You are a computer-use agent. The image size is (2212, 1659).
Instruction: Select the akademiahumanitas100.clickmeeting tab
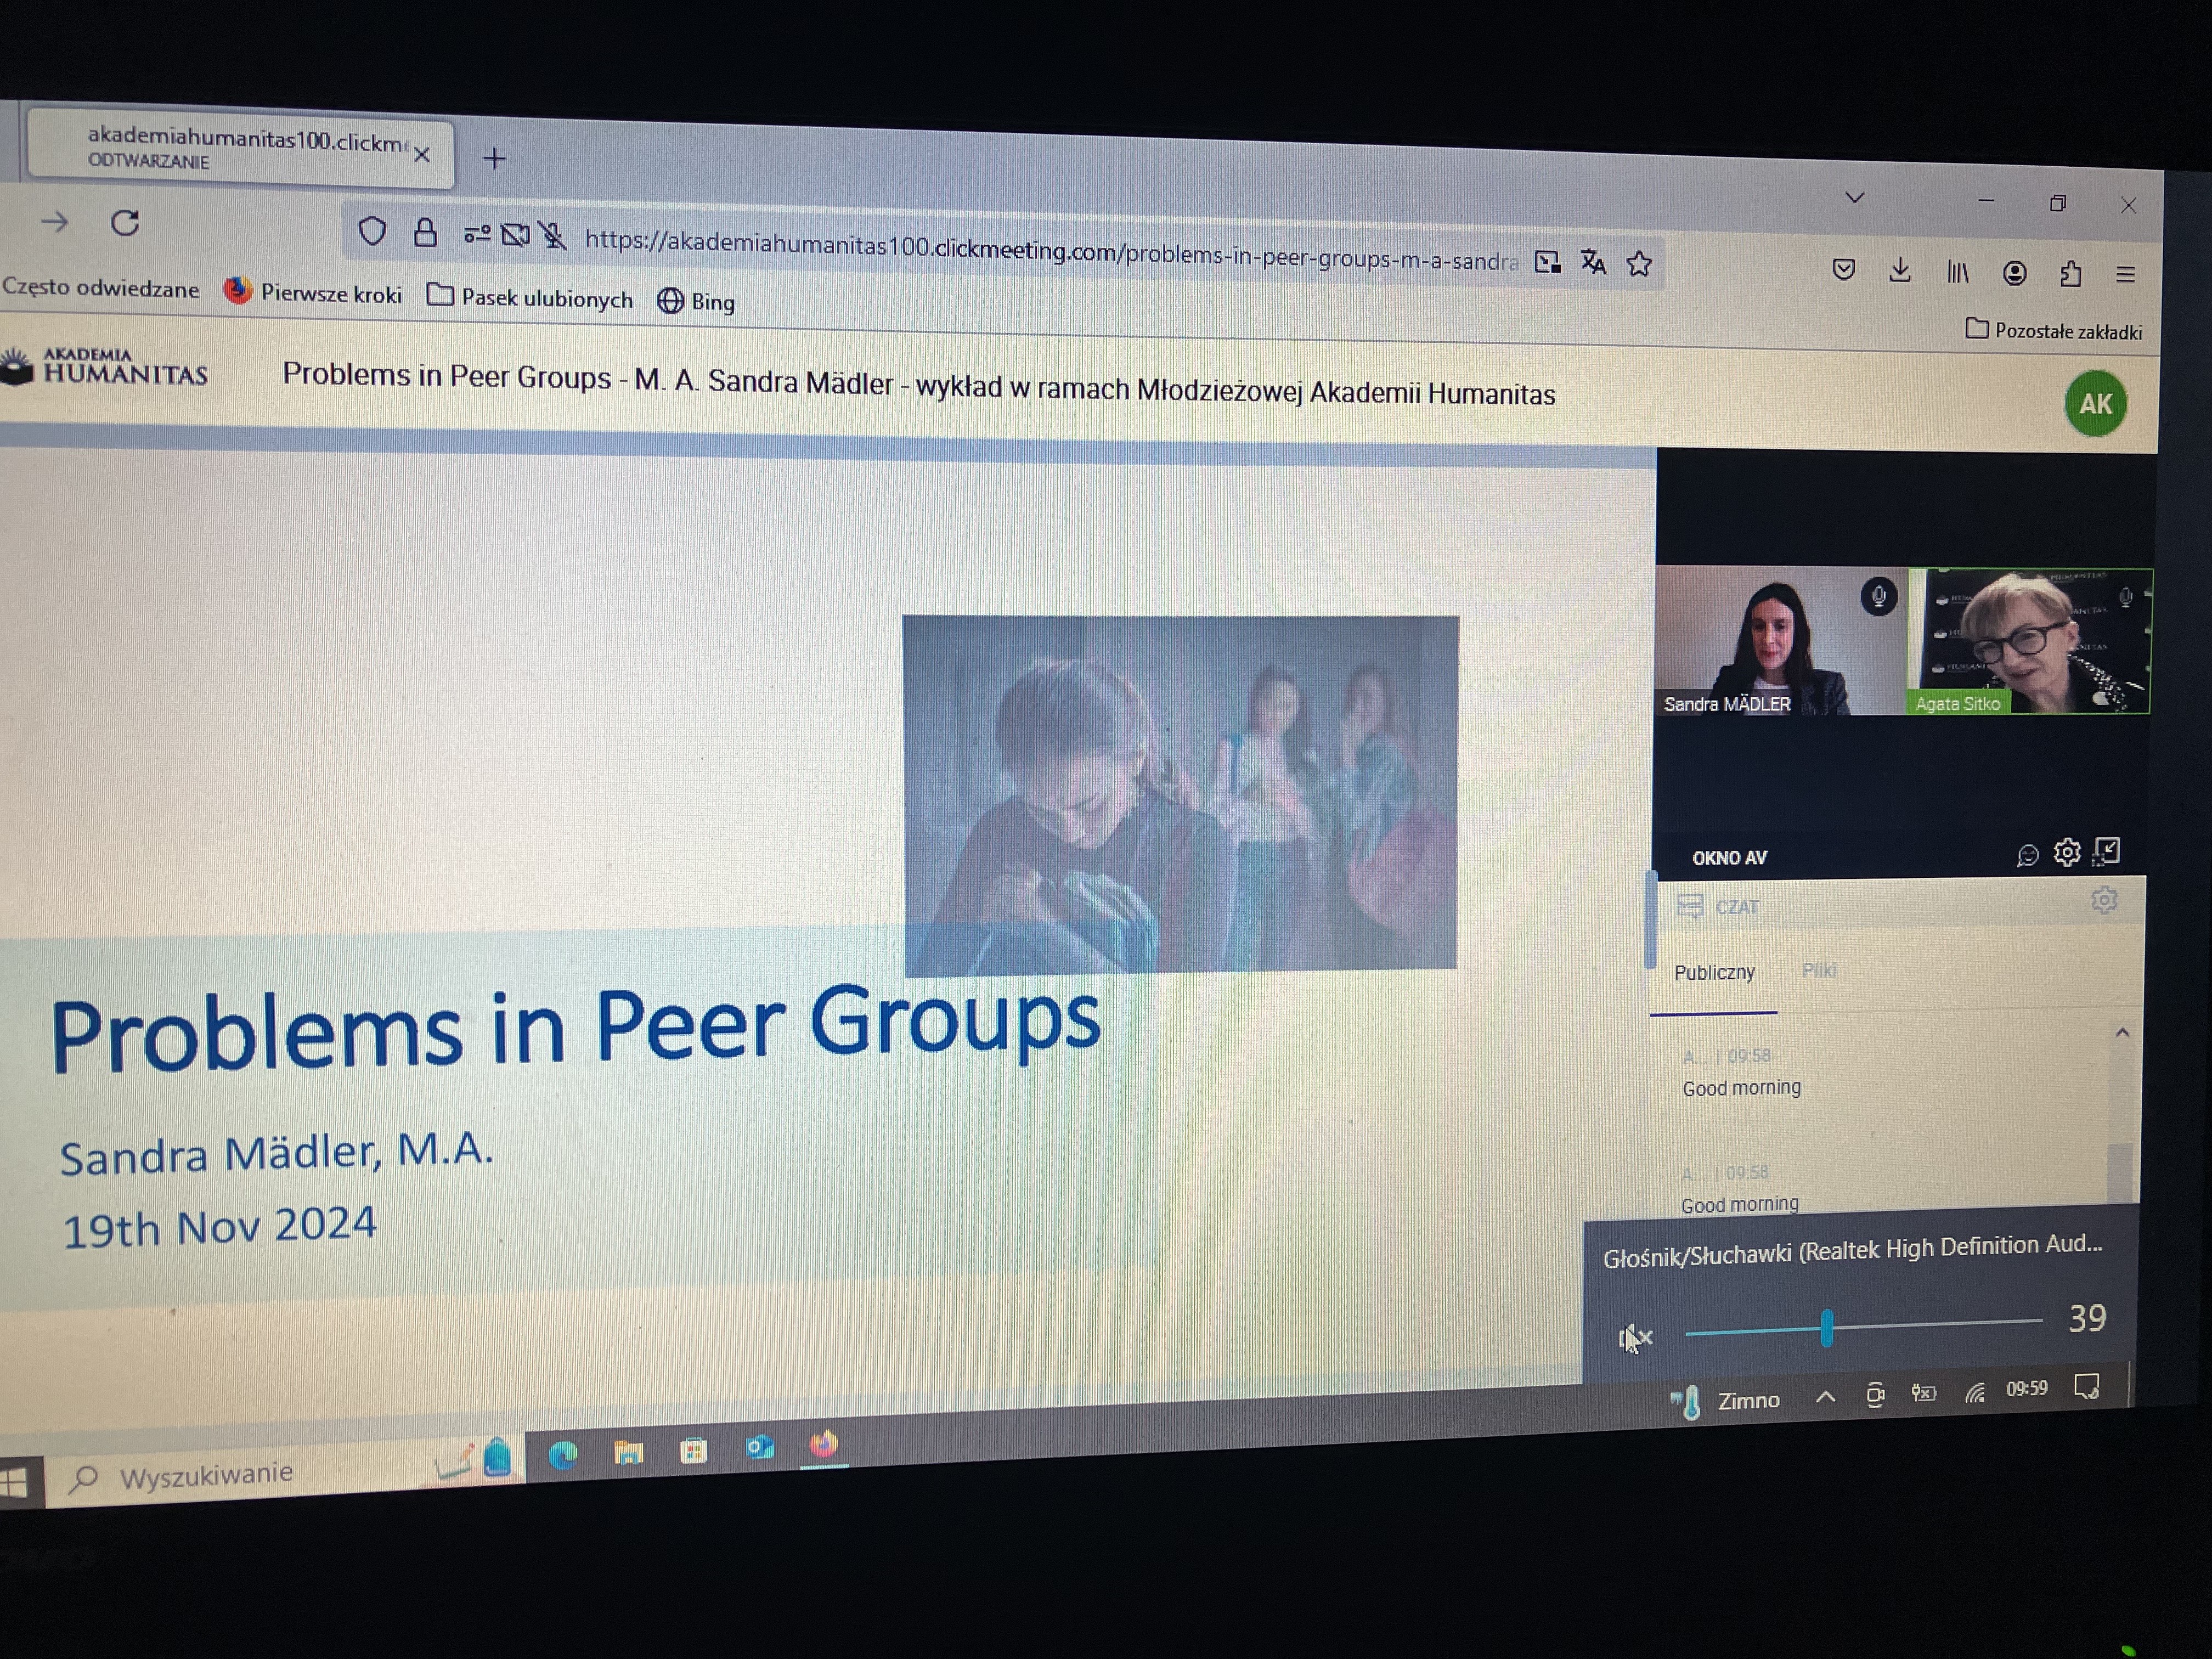pyautogui.click(x=241, y=149)
